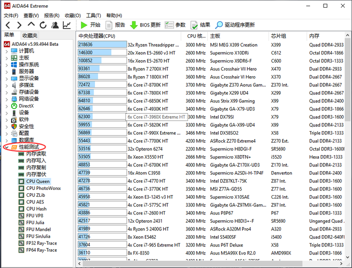Click the vertical scrollbar down arrow
The height and width of the screenshot is (268, 352).
click(x=348, y=257)
